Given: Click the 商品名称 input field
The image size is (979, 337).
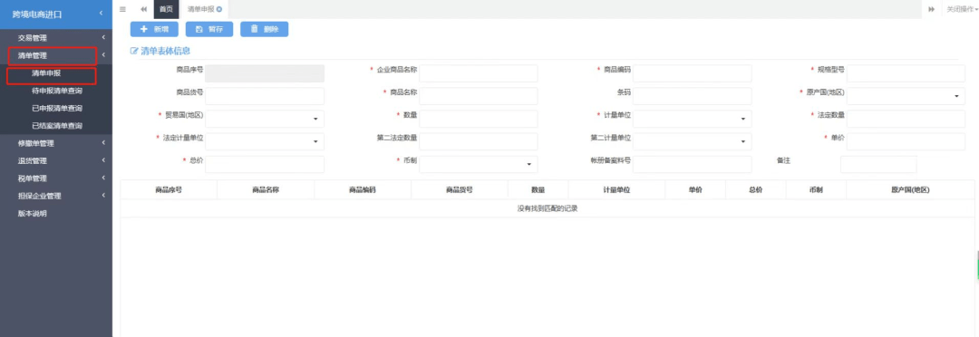Looking at the screenshot, I should pos(479,96).
